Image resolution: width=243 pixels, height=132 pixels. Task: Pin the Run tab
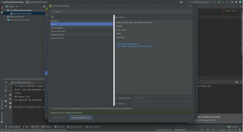click(6, 106)
